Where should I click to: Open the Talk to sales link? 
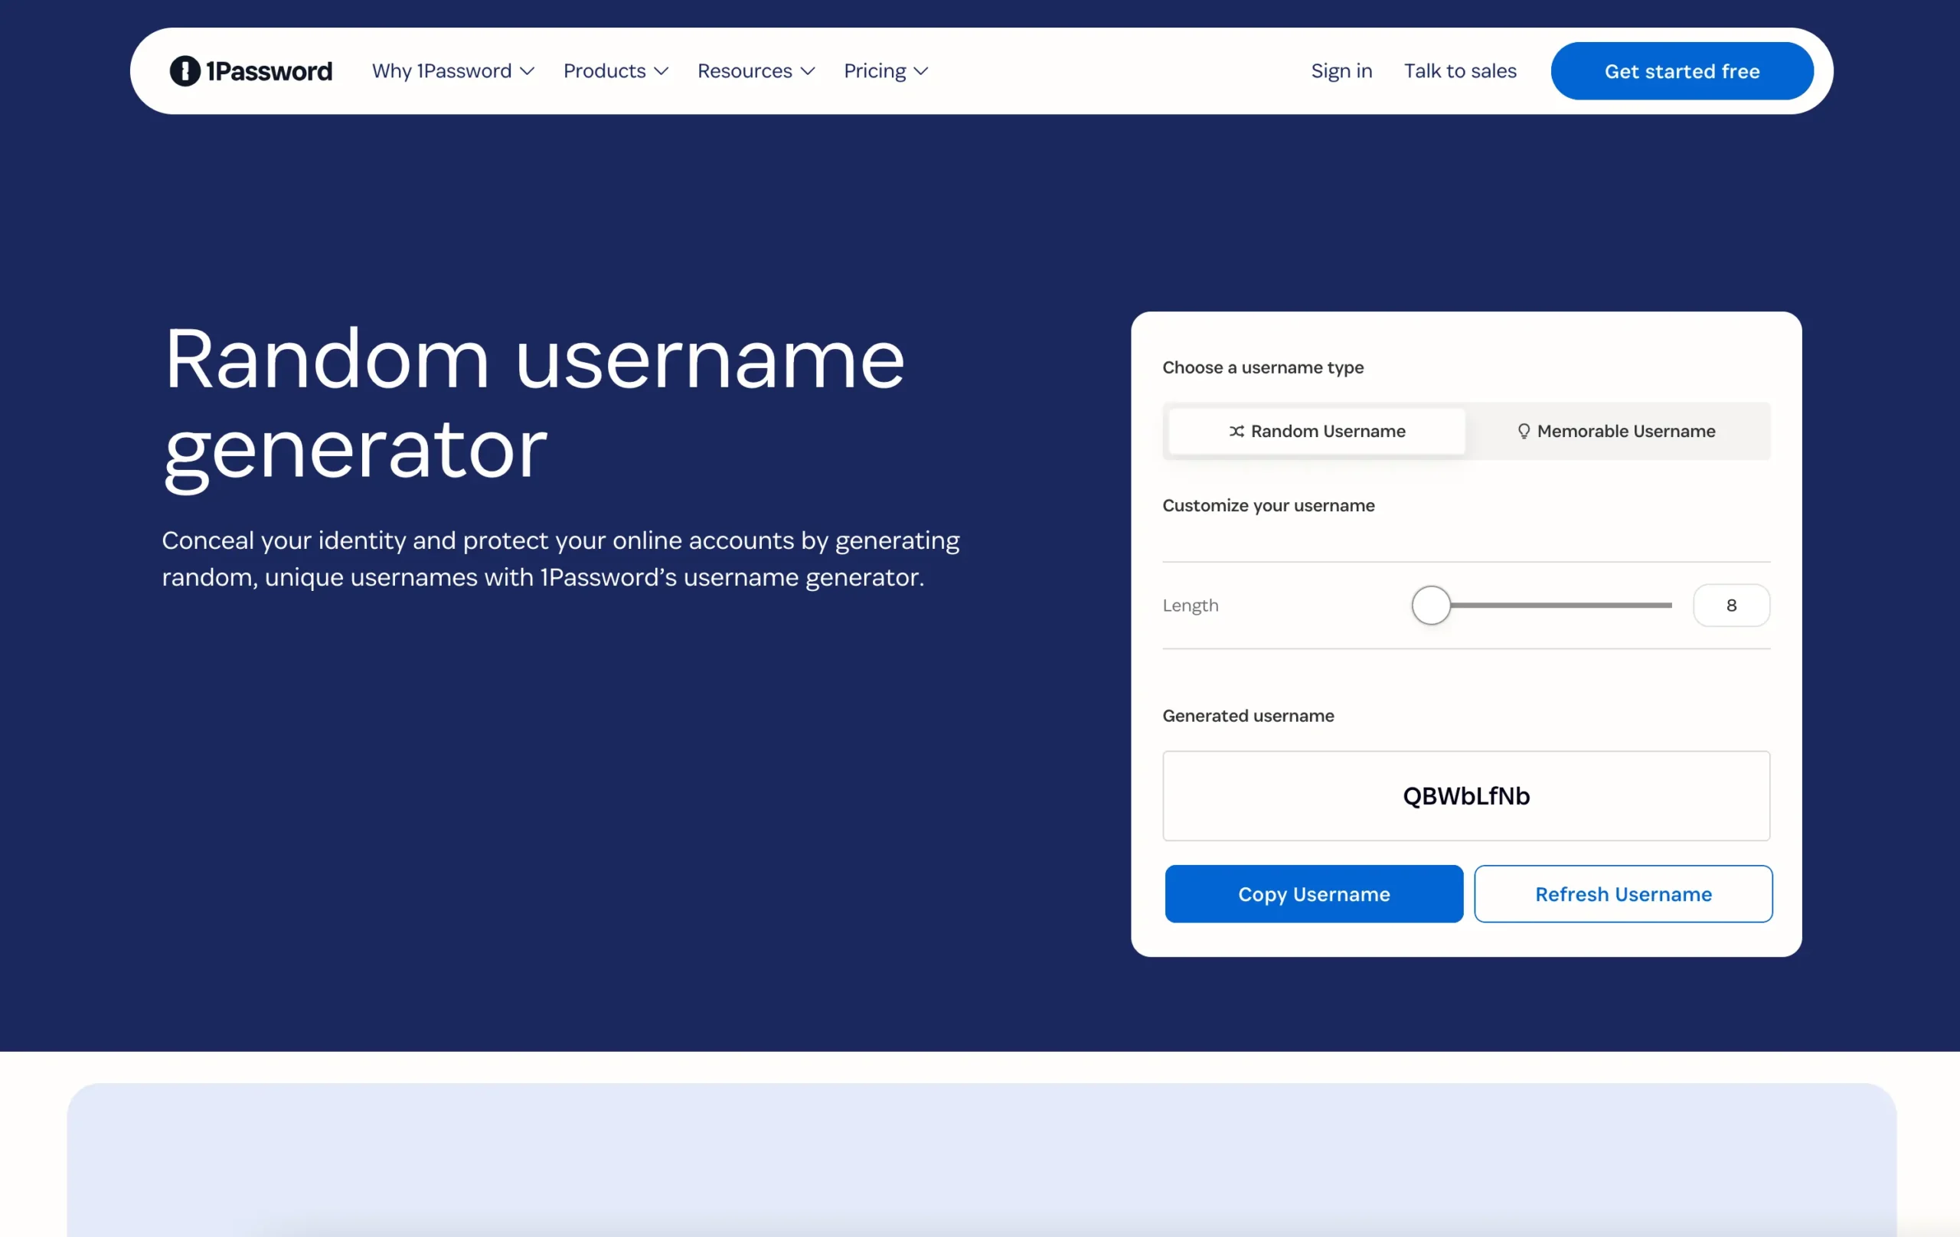(x=1460, y=70)
